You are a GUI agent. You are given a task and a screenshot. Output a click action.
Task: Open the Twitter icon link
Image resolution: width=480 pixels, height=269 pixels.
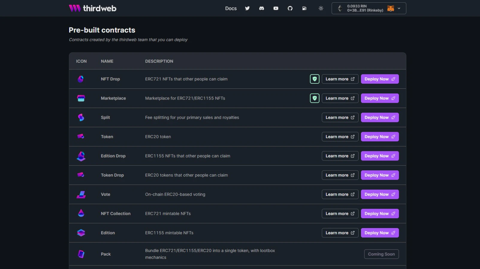tap(247, 8)
